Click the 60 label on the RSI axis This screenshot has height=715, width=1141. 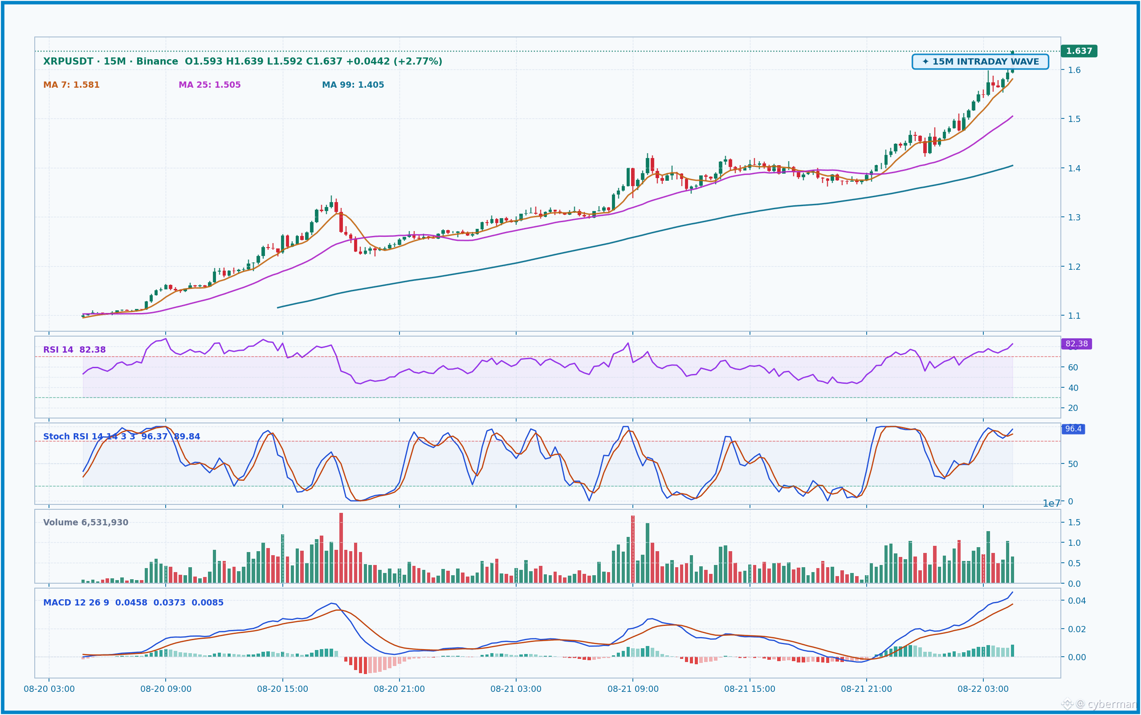(x=1073, y=367)
